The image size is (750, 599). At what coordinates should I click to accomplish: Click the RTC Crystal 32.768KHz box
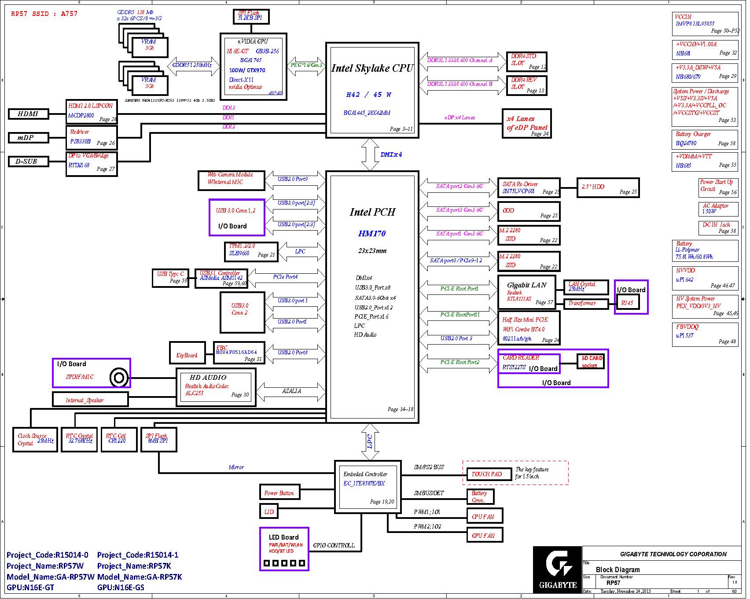point(79,439)
